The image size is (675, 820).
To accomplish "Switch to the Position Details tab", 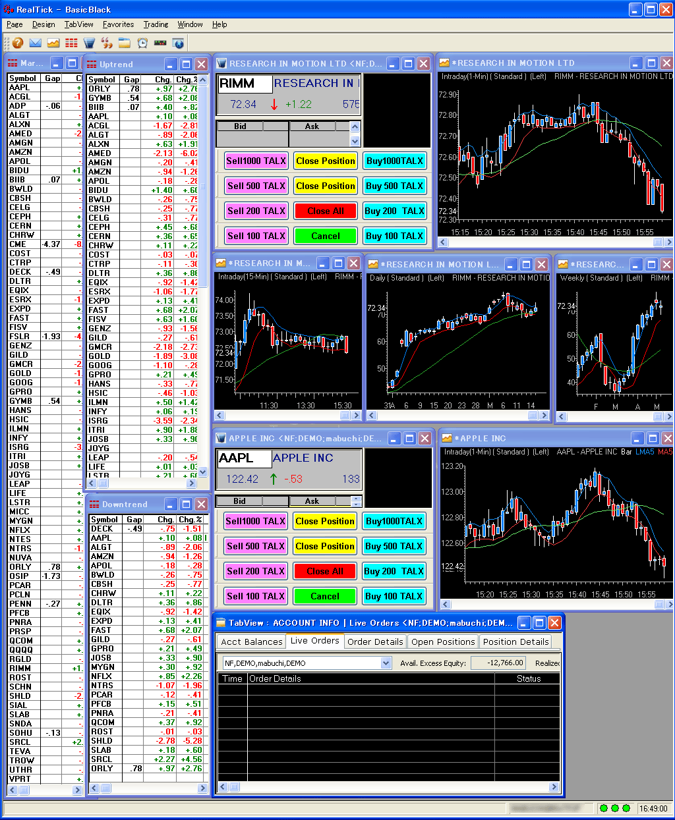I will click(x=515, y=642).
